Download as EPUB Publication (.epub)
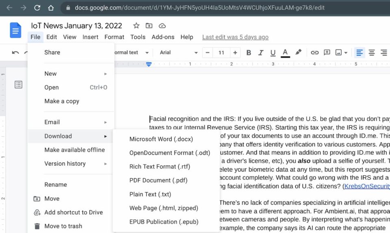Image resolution: width=390 pixels, height=233 pixels. tap(166, 222)
